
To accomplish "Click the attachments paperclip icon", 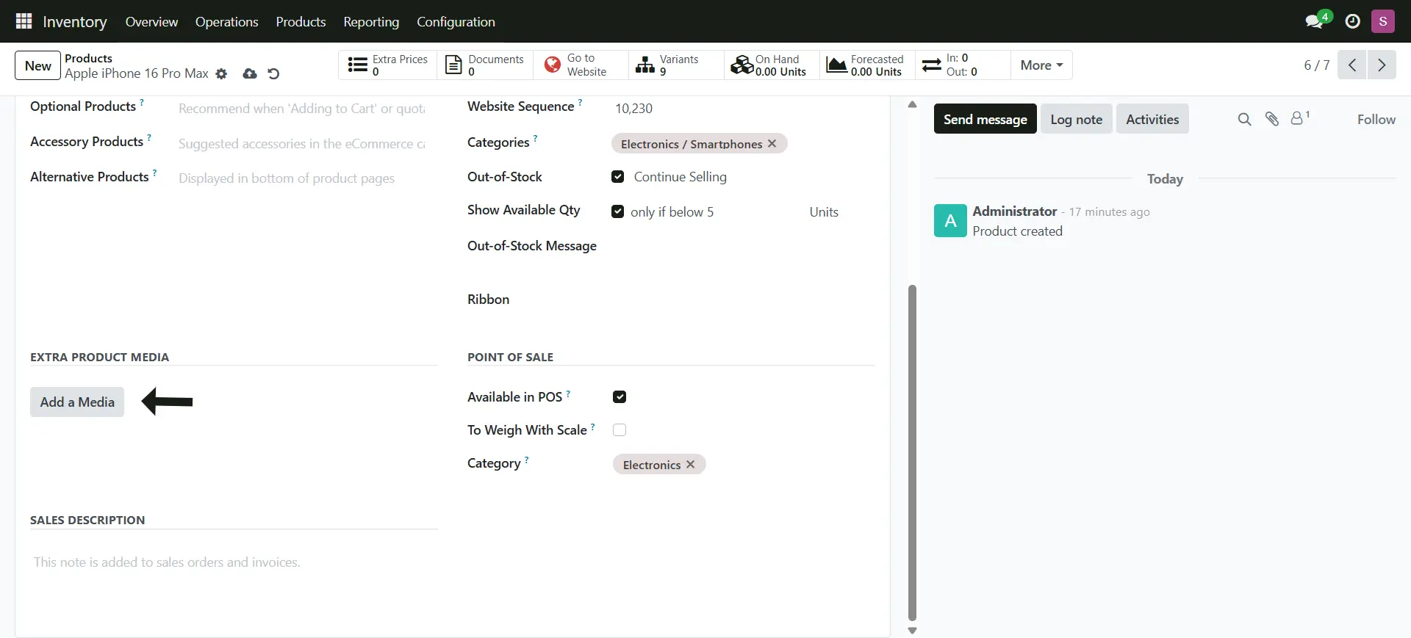I will (1272, 119).
